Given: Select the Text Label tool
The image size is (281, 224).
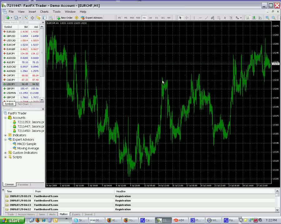Looking at the screenshot, I should pyautogui.click(x=231, y=18).
